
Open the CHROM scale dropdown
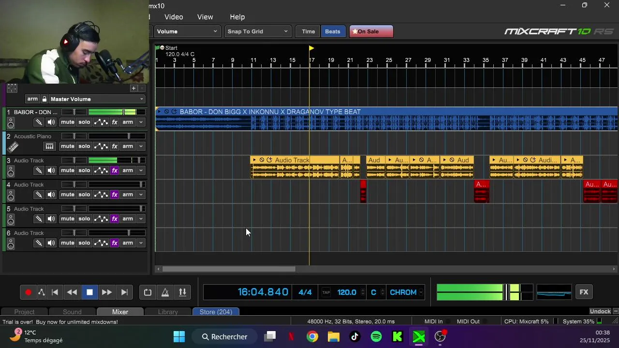[406, 292]
